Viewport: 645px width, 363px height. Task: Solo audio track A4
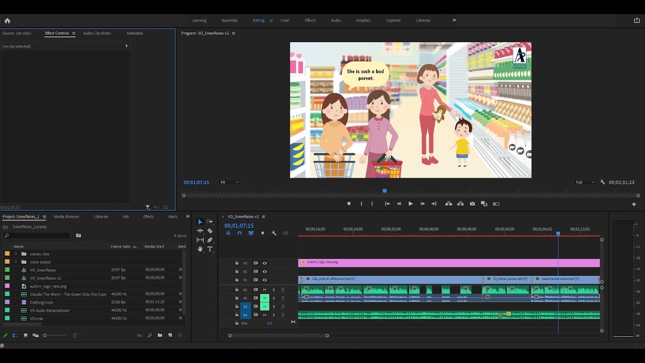(x=274, y=315)
